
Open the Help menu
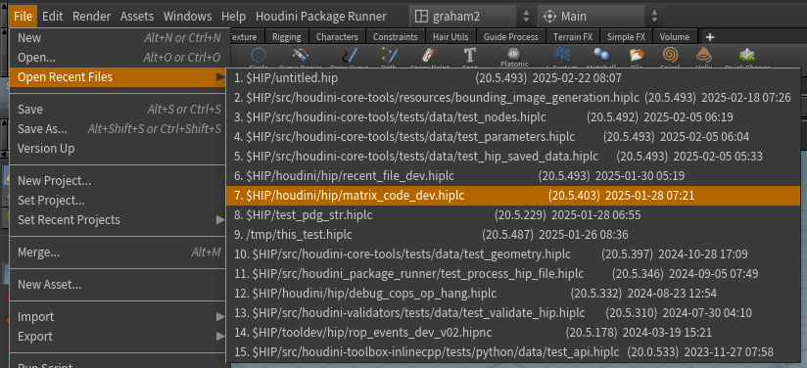[234, 17]
